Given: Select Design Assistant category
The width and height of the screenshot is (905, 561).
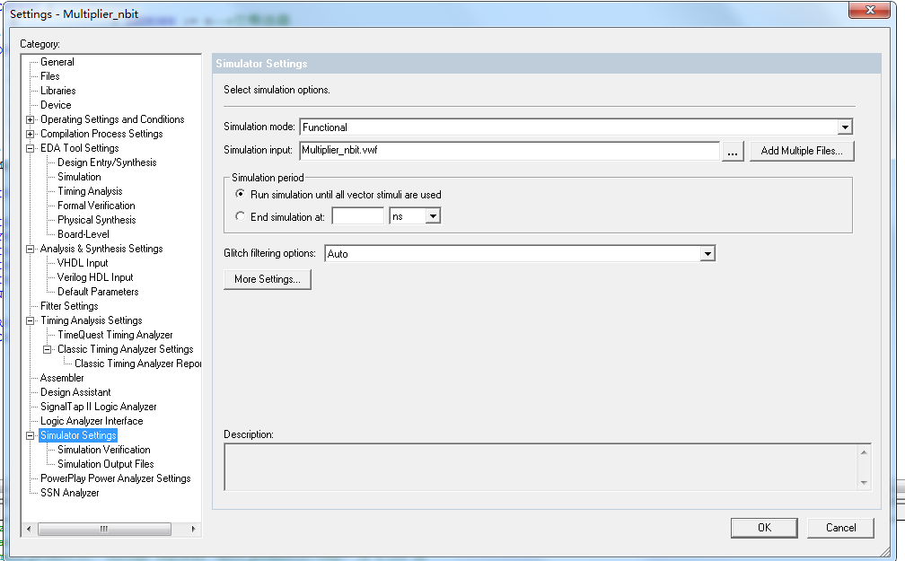Looking at the screenshot, I should click(75, 392).
